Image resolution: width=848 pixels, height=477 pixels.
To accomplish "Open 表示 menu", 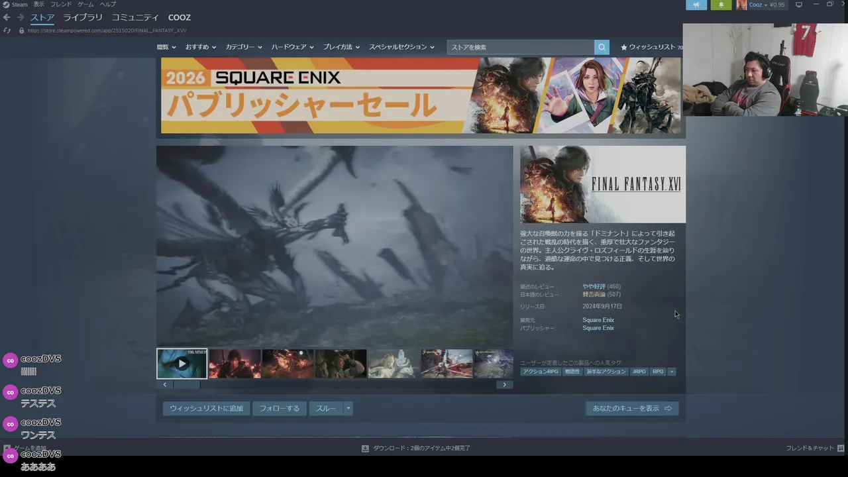I will [39, 5].
